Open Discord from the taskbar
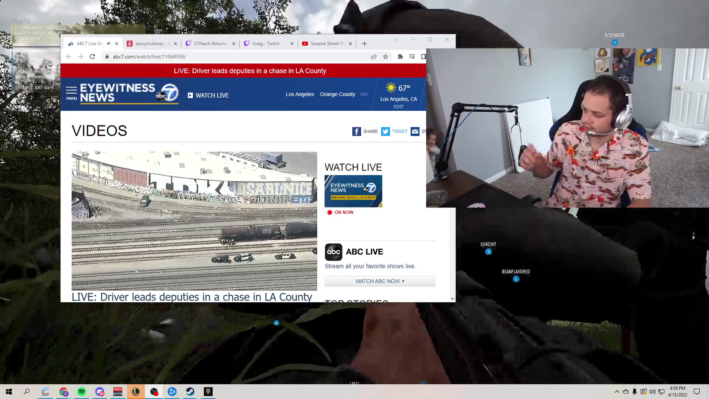This screenshot has width=709, height=399. (100, 391)
